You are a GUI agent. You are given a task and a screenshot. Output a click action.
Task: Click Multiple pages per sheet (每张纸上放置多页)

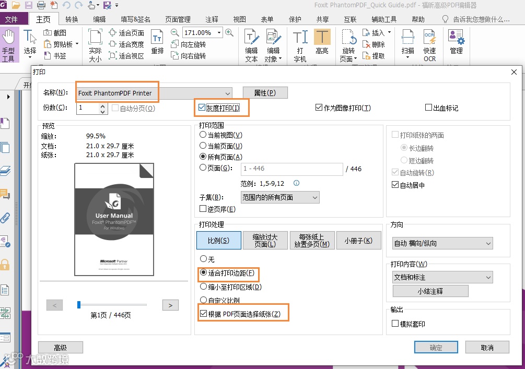312,241
